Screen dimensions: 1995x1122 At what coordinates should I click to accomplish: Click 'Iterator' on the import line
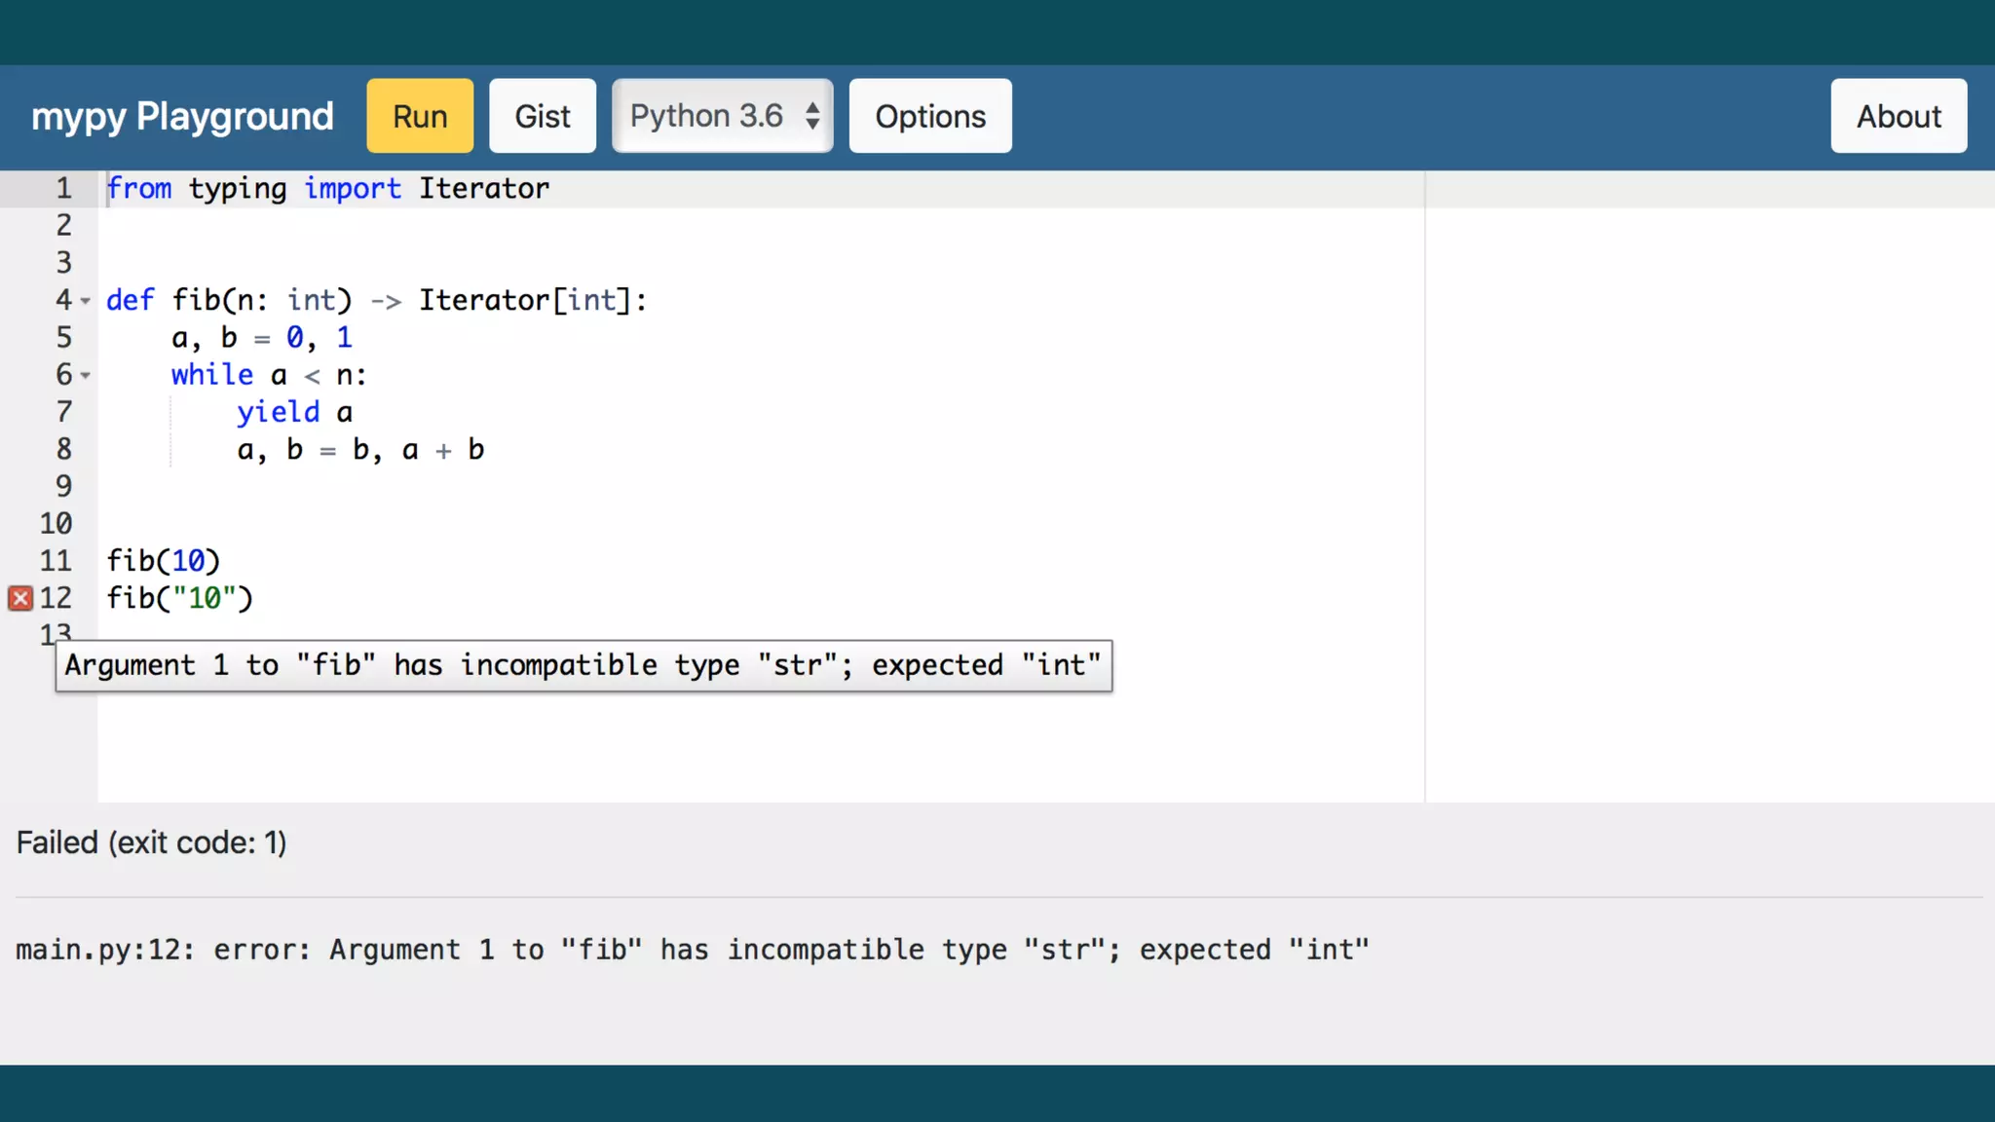coord(484,188)
